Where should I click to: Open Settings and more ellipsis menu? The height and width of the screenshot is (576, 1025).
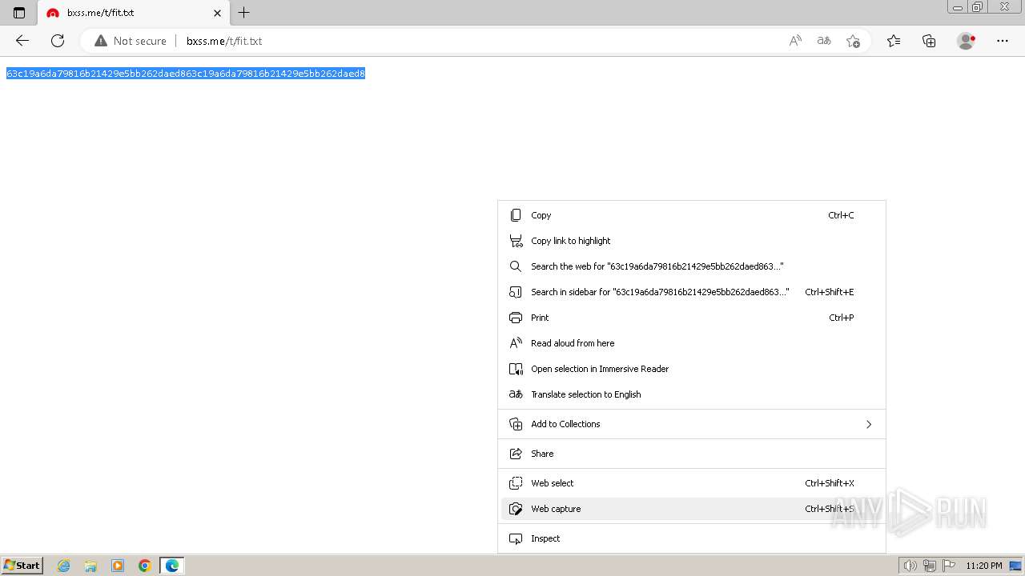(x=1003, y=41)
